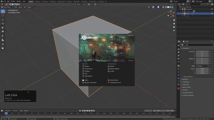Screen dimensions: 214x120
Task: Select the Rotate tool
Action: (3, 24)
